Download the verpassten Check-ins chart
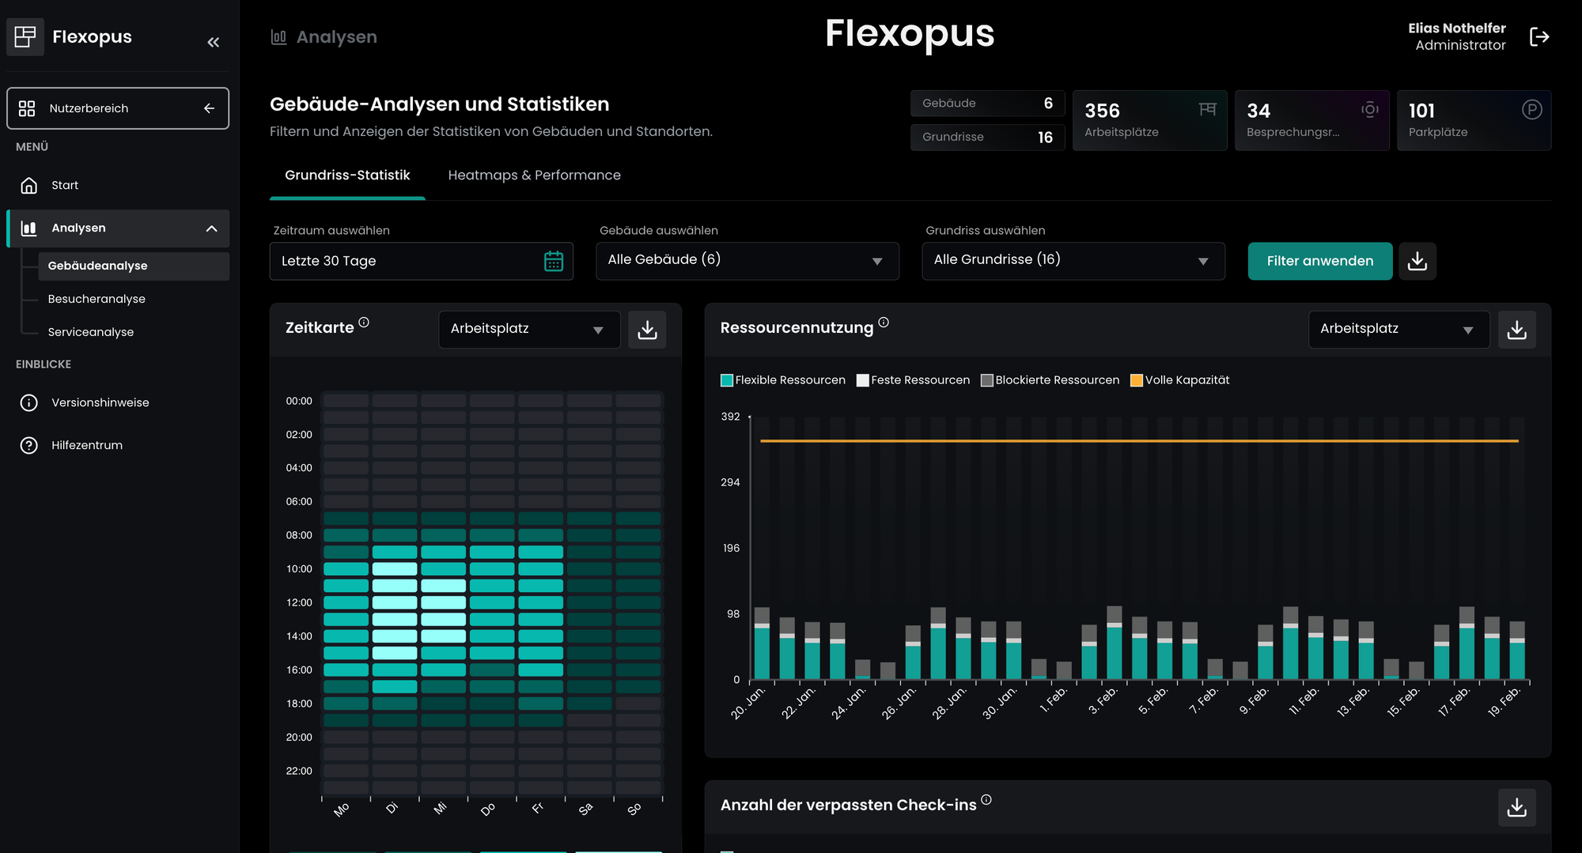The height and width of the screenshot is (853, 1582). point(1516,807)
